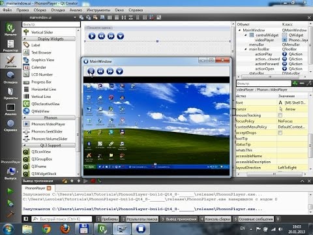This screenshot has width=313, height=235.
Task: Open Сборка menu
Action: pyautogui.click(x=40, y=10)
